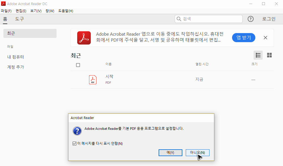The height and width of the screenshot is (166, 283).
Task: Sort by the 이름 column header
Action: [109, 64]
